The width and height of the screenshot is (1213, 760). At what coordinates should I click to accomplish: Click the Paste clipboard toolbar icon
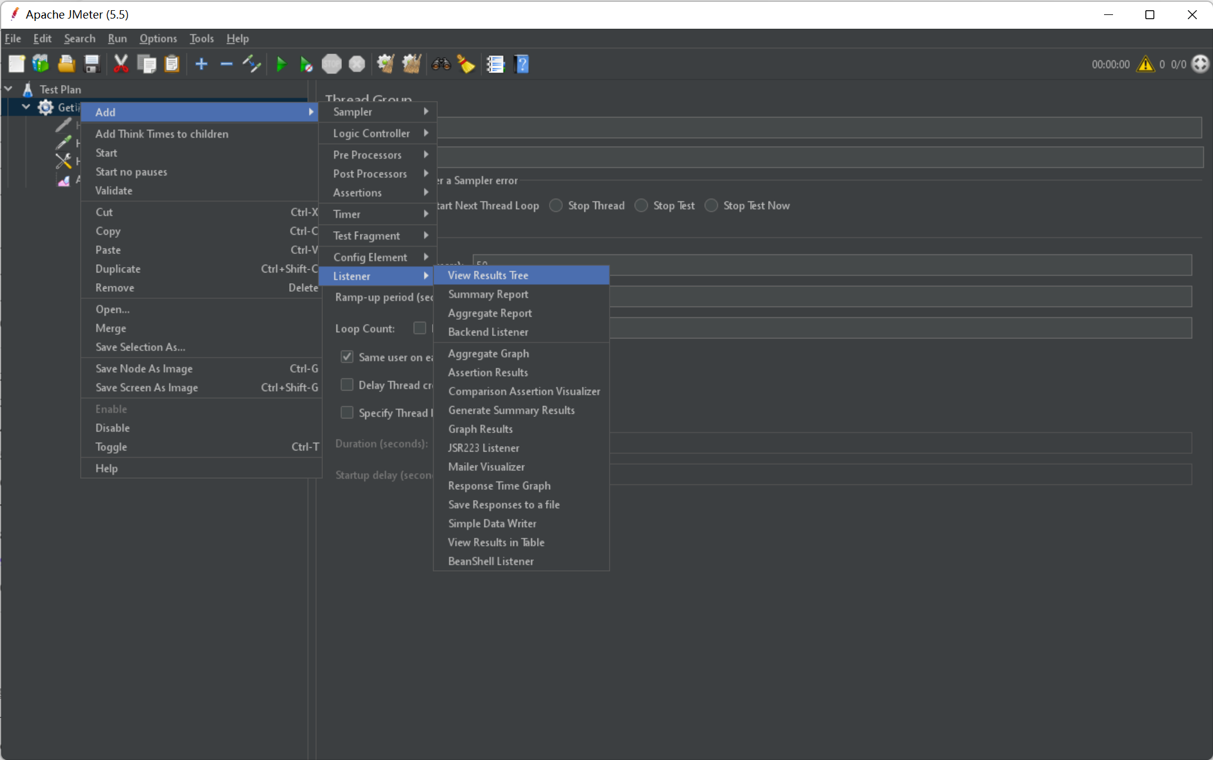point(172,64)
